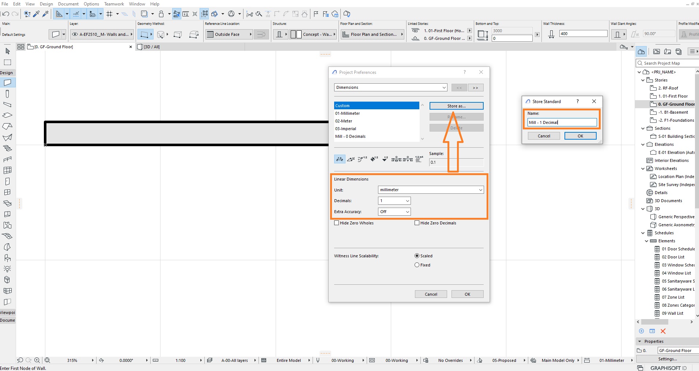
Task: Select the Railing tool in toolbox
Action: tap(8, 159)
